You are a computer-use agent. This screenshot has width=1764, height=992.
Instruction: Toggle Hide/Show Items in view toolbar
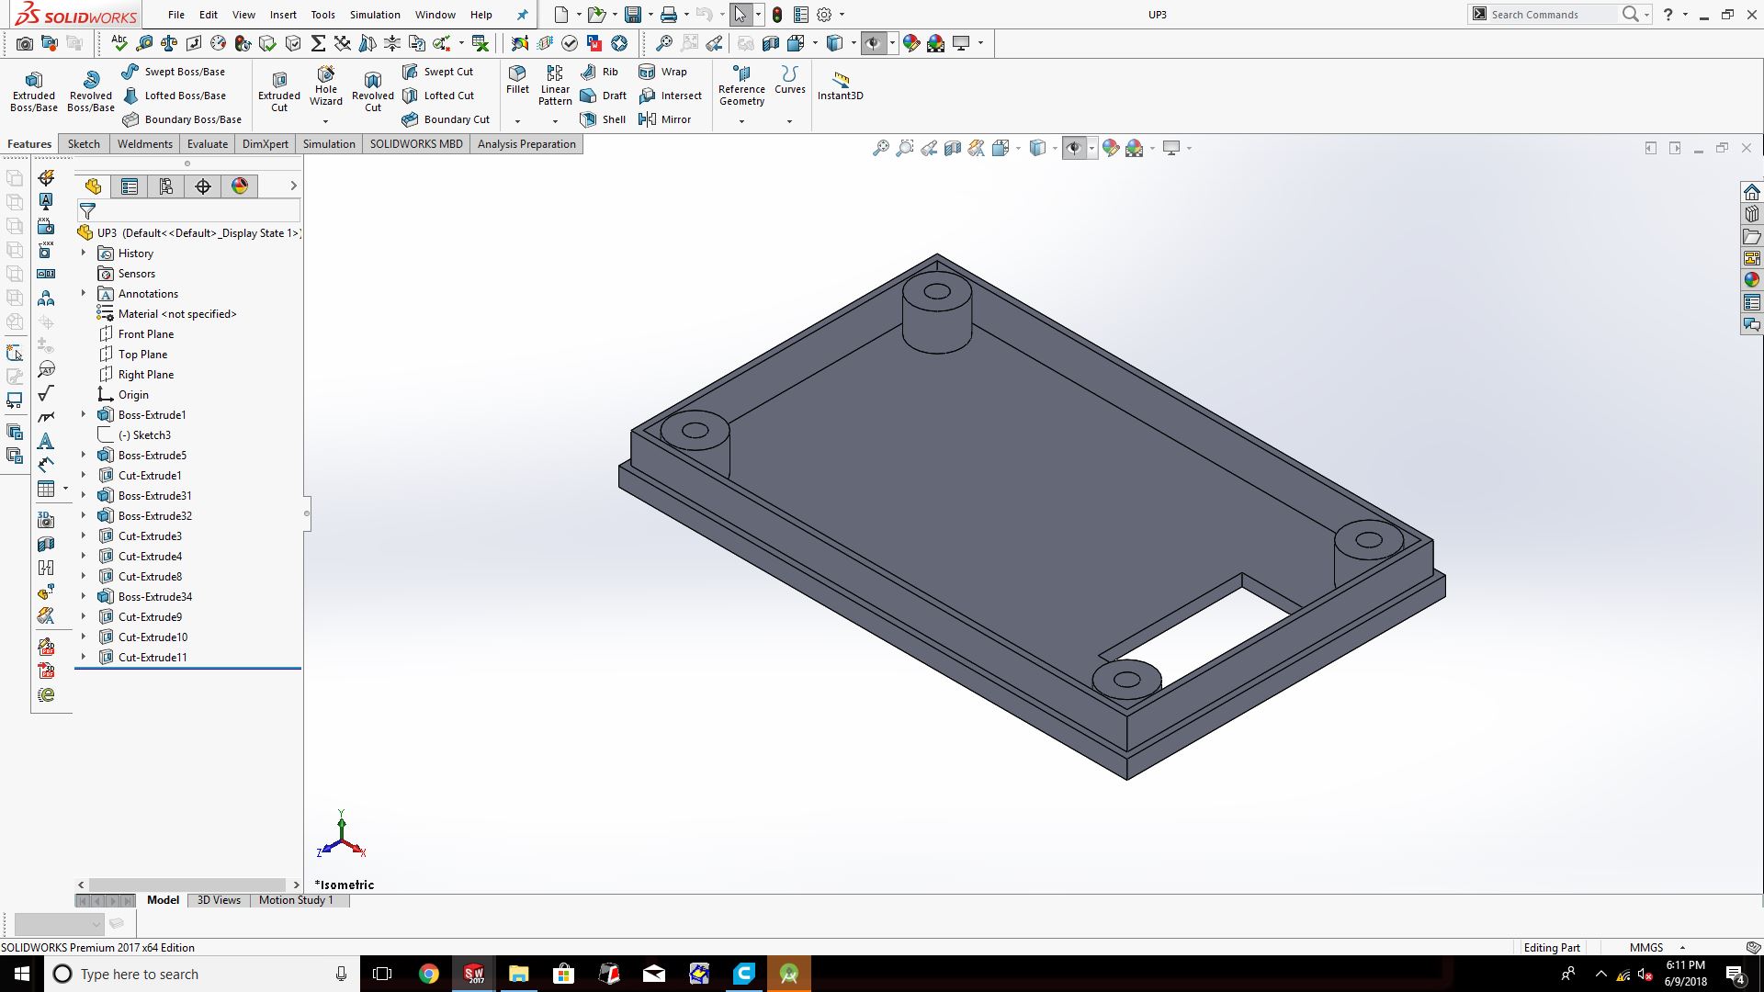1073,148
